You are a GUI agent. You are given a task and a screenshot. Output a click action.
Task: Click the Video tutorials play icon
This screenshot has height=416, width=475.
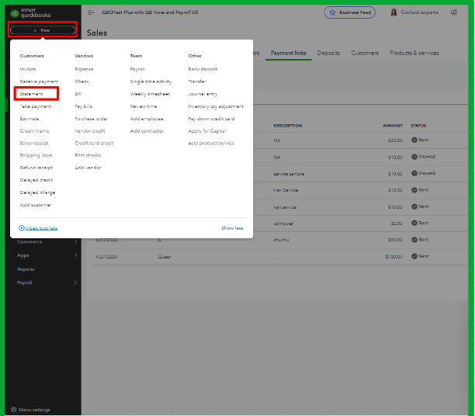(x=21, y=228)
